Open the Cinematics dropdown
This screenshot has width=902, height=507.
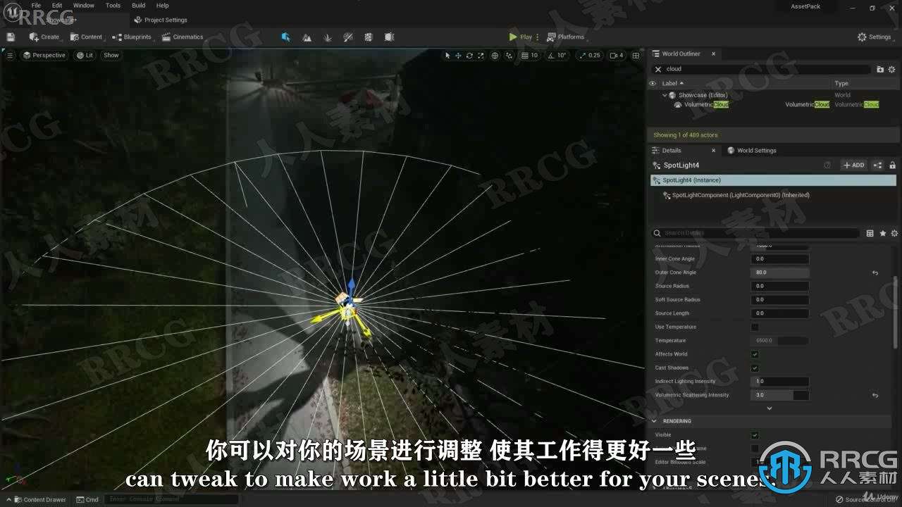182,37
